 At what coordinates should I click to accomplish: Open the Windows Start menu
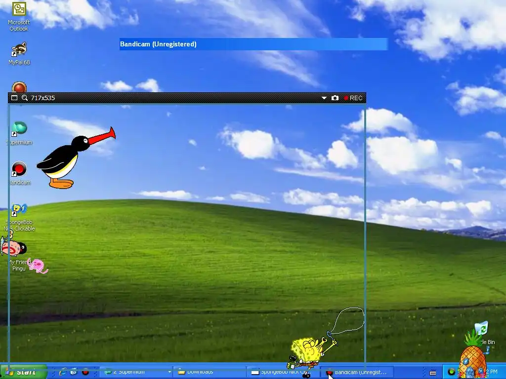pos(23,372)
